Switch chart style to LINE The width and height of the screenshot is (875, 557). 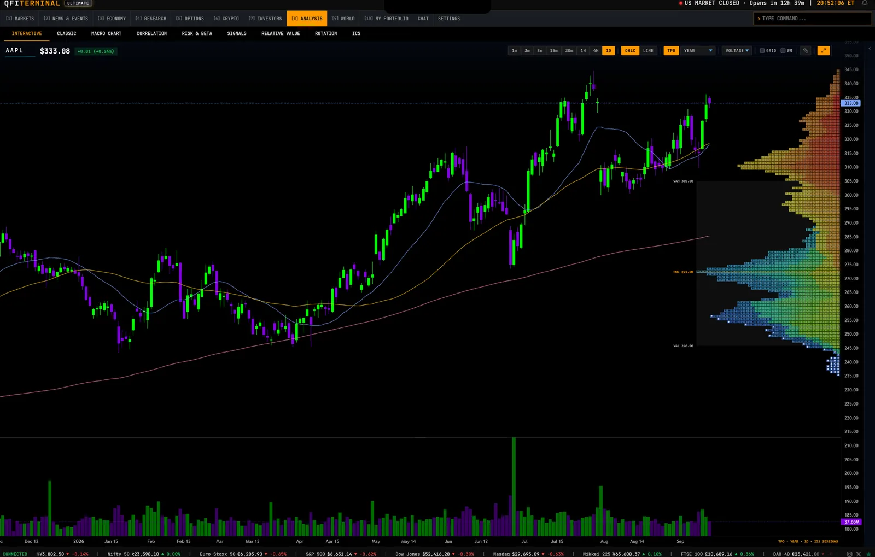click(x=648, y=51)
